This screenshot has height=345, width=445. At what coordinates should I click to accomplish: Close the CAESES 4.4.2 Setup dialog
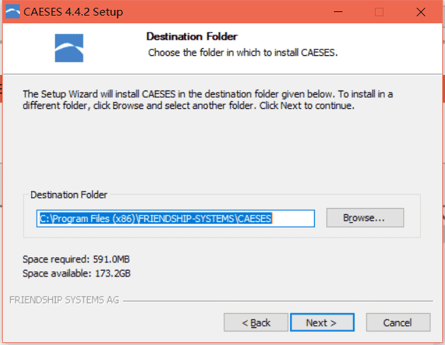(x=421, y=12)
